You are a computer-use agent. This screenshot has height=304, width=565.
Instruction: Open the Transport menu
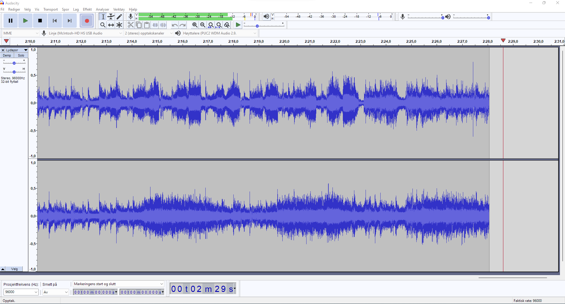[50, 9]
